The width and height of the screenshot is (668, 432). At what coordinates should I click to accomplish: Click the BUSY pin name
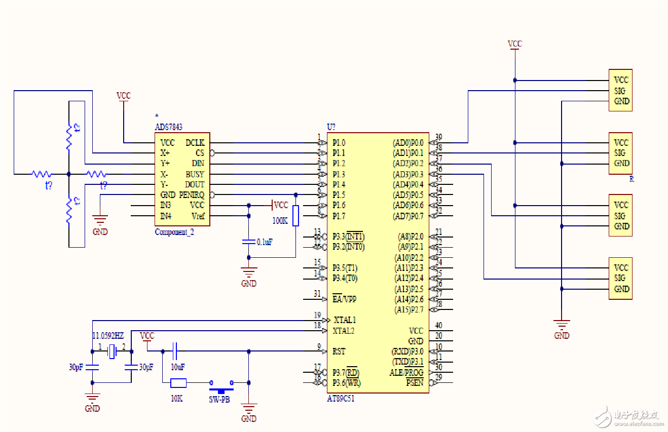195,174
